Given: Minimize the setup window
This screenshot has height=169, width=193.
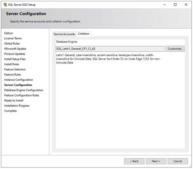Looking at the screenshot, I should tap(164, 4).
